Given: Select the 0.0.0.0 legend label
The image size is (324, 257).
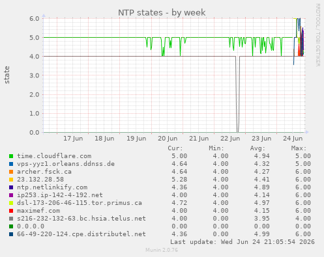Looking at the screenshot, I should [31, 226].
